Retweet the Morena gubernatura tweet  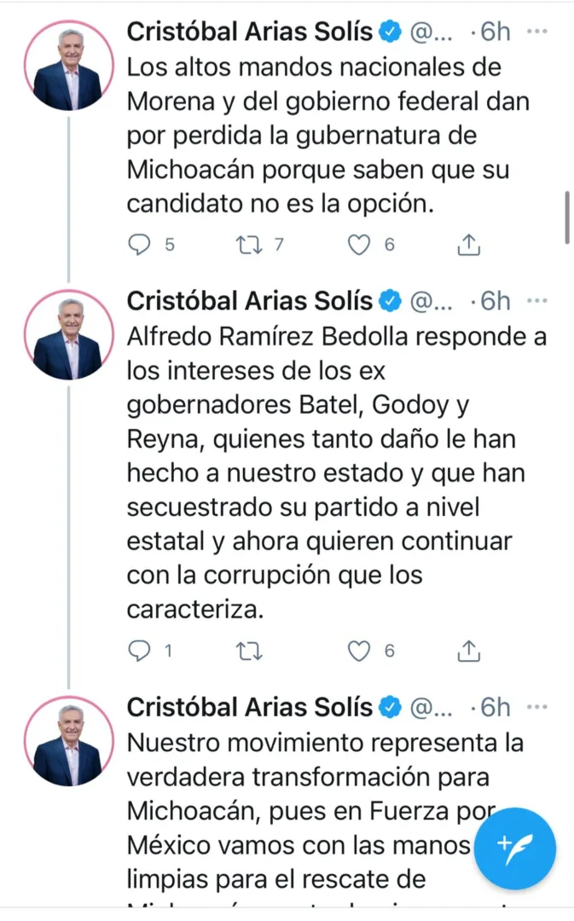coord(250,245)
